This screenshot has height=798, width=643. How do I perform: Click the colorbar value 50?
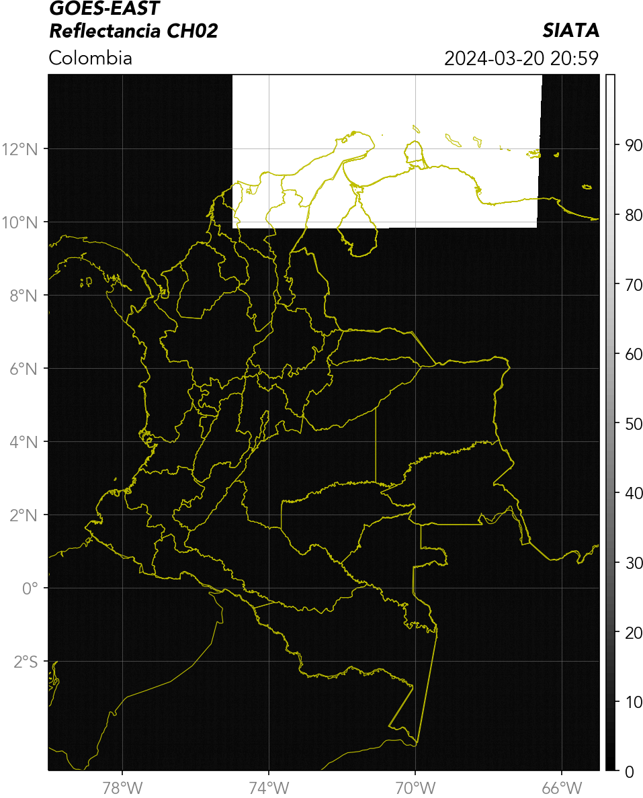coord(634,424)
